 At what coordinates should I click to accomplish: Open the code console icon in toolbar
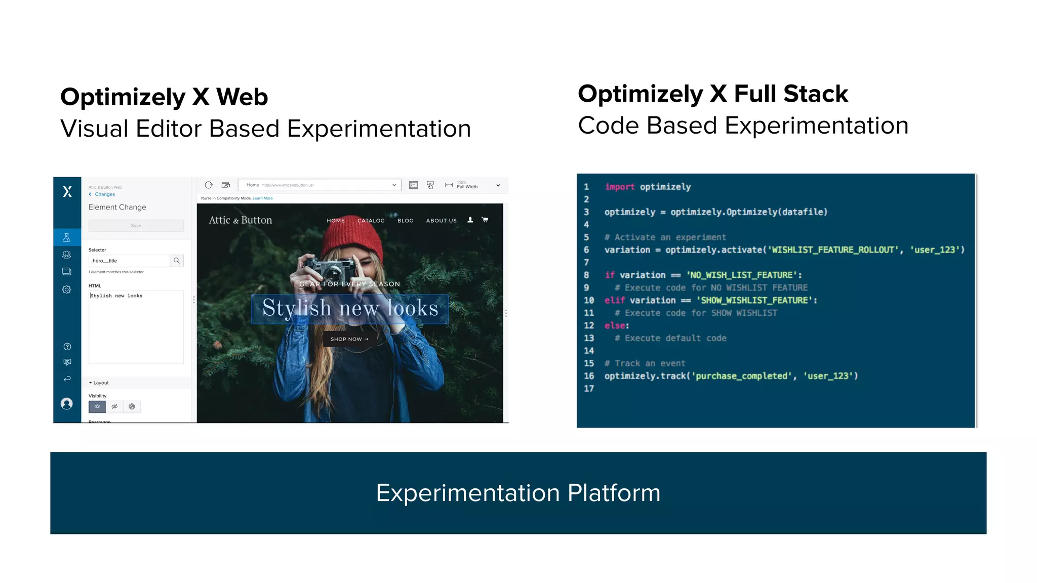[414, 185]
